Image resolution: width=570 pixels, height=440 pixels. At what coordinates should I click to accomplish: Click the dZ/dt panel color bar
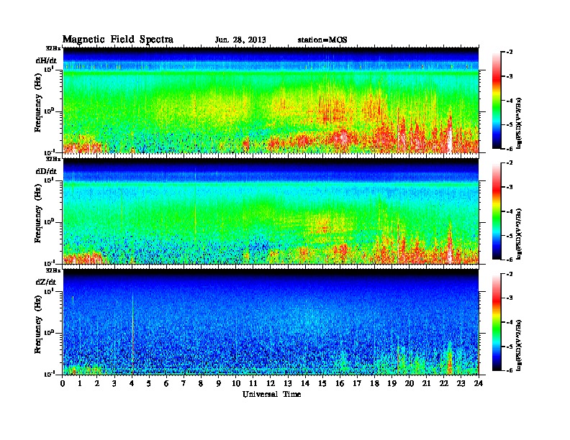[x=497, y=322]
